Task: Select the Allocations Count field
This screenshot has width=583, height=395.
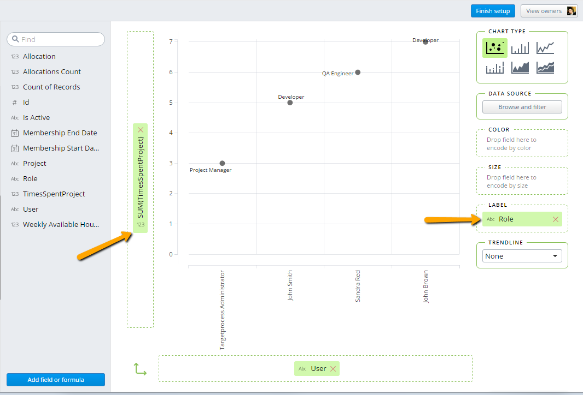Action: point(51,71)
